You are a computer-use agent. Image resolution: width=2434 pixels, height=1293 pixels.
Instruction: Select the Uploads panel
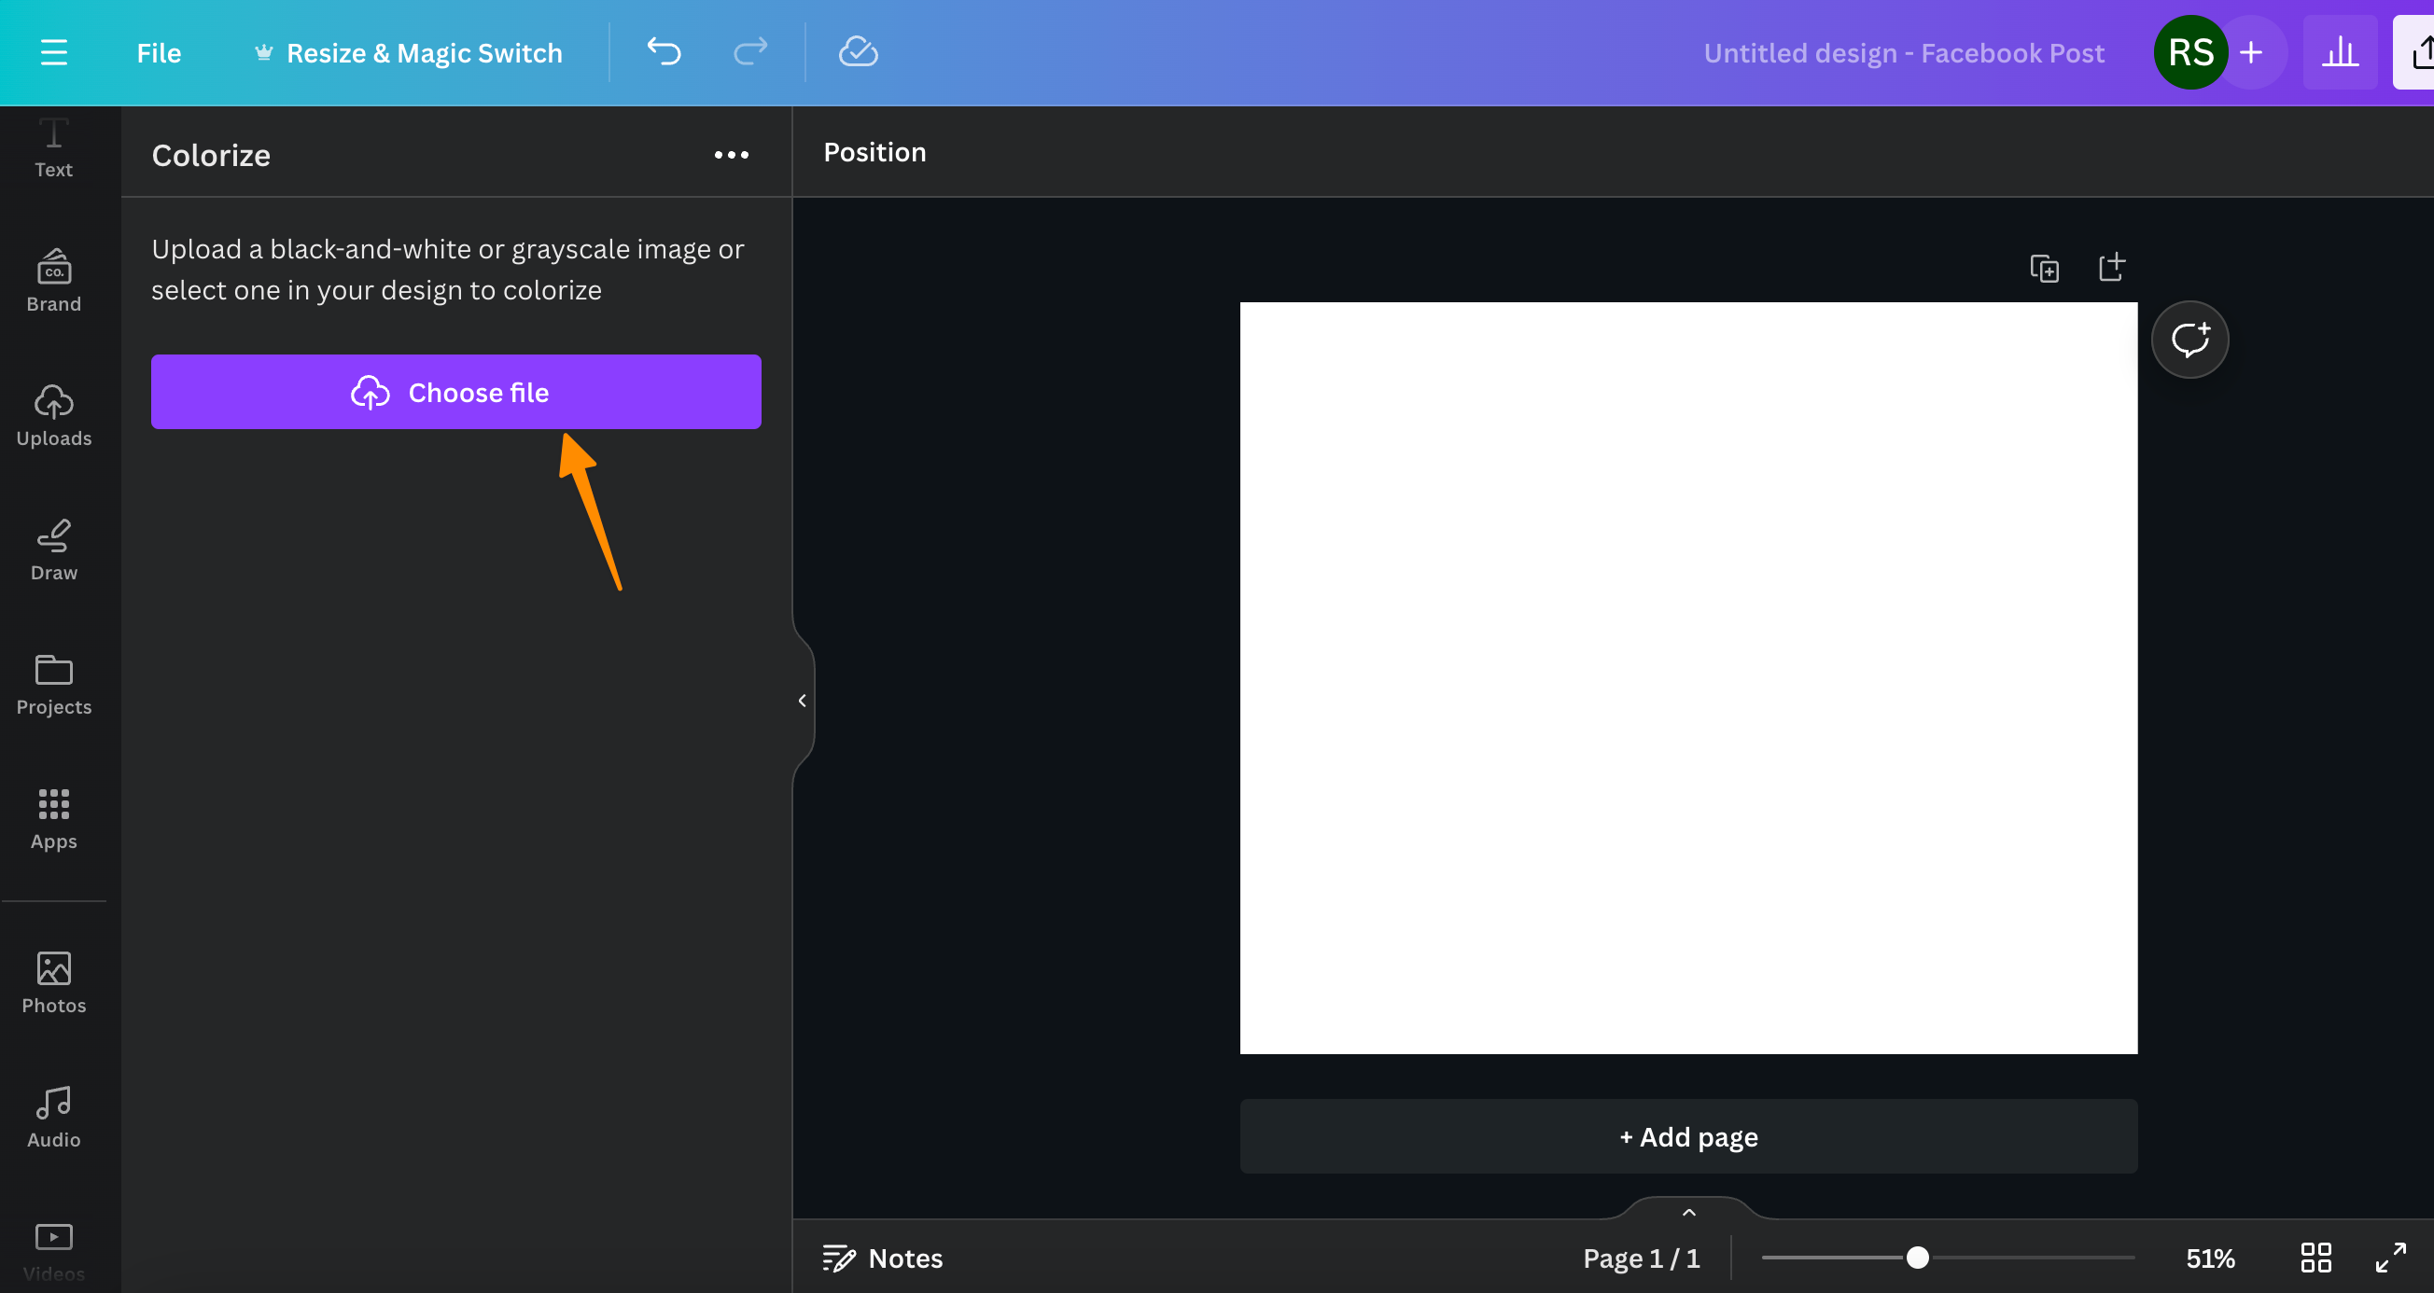(x=53, y=410)
